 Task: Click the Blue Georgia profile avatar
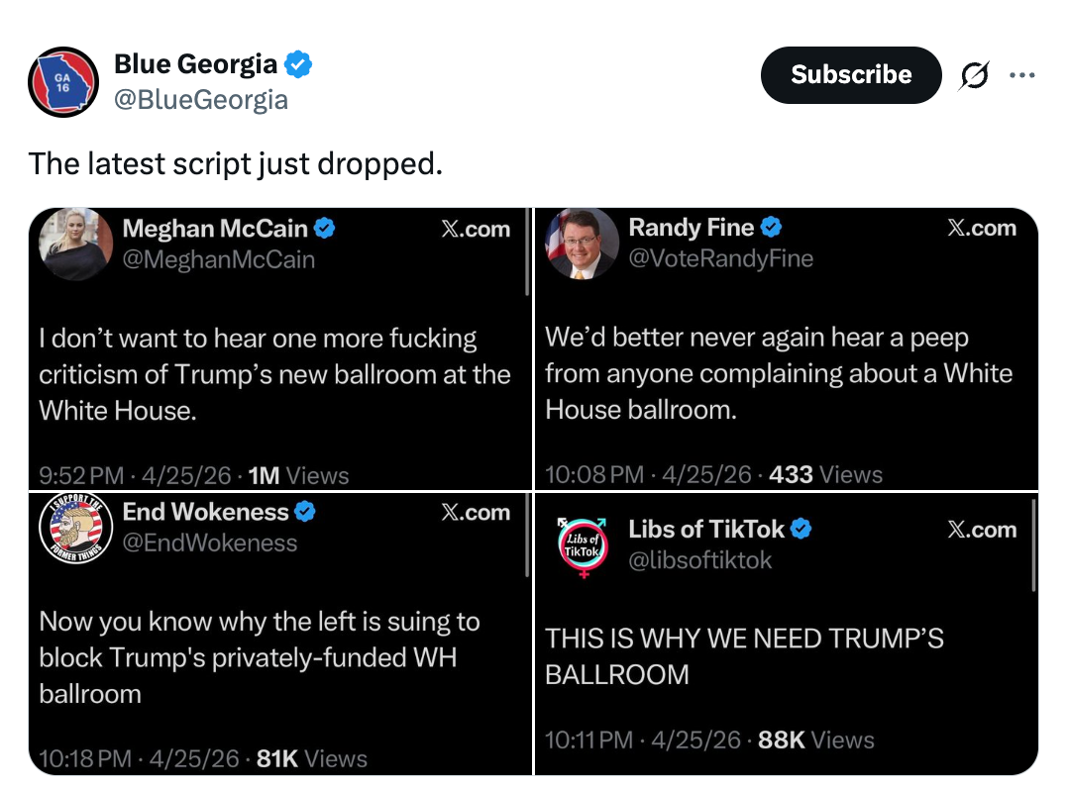pos(62,81)
